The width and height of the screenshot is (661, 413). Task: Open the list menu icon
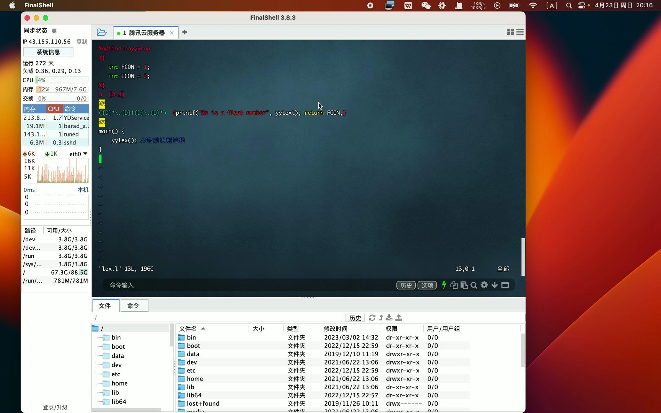[x=520, y=32]
